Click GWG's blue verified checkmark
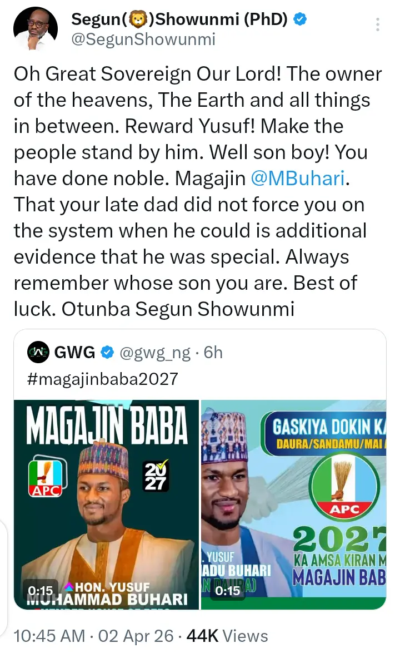The image size is (400, 658). click(x=108, y=352)
